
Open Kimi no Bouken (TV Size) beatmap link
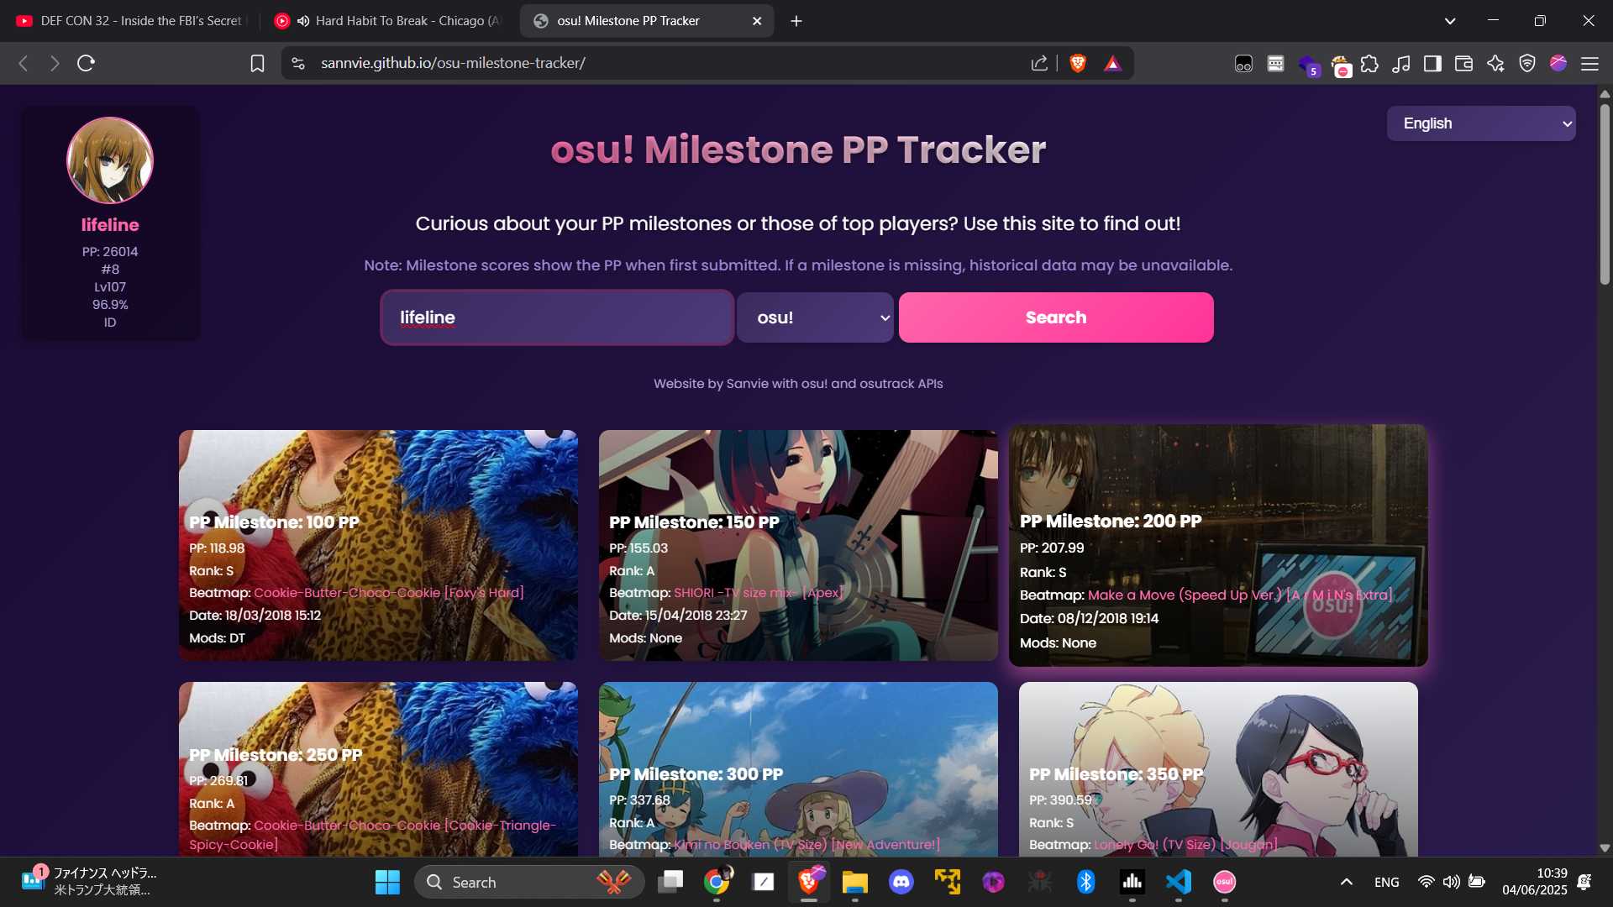806,845
